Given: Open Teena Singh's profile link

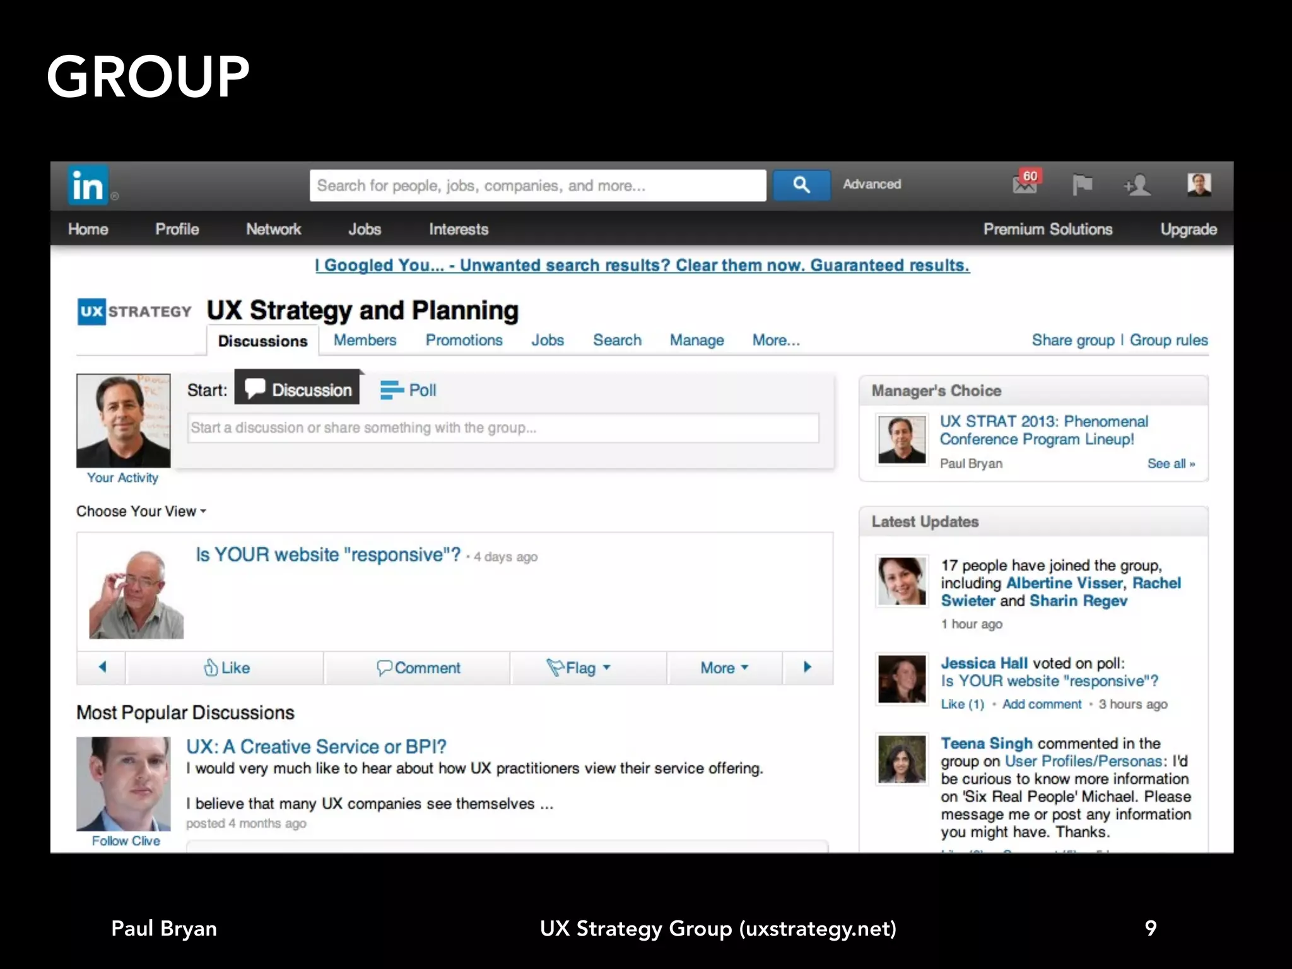Looking at the screenshot, I should pyautogui.click(x=987, y=743).
